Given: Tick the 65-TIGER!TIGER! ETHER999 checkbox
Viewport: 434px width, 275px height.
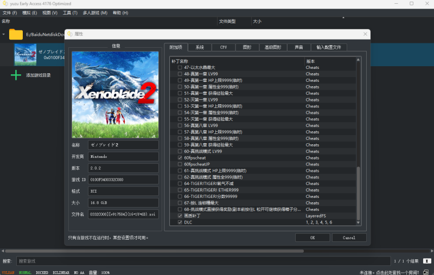Looking at the screenshot, I should click(x=180, y=190).
